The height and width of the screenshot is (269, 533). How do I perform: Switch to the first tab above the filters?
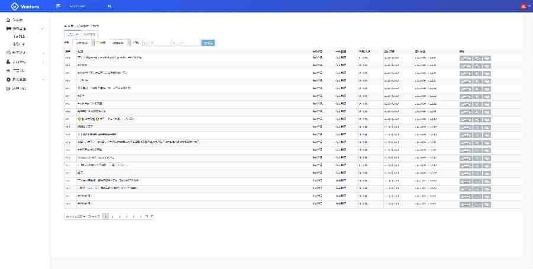point(72,34)
